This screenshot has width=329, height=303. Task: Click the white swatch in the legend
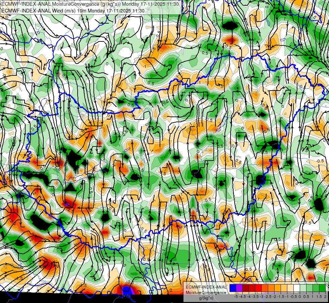[x=297, y=288]
